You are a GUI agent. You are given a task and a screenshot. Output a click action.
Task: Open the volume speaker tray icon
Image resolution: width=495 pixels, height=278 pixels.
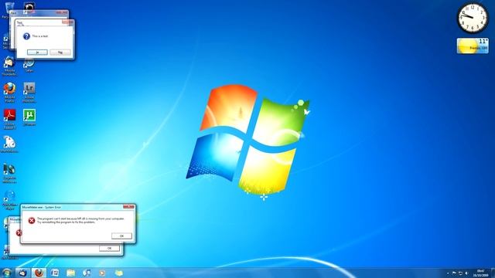pos(466,273)
